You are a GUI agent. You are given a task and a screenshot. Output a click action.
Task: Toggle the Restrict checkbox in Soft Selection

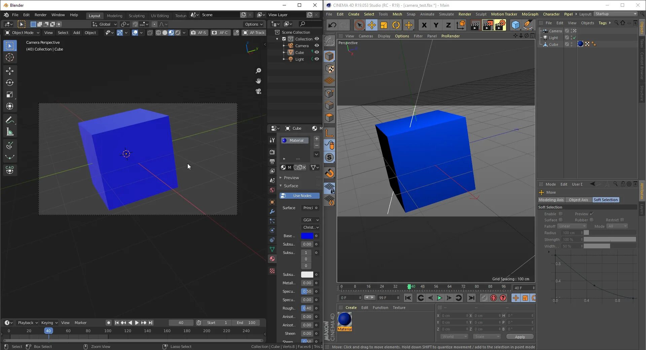tap(622, 220)
